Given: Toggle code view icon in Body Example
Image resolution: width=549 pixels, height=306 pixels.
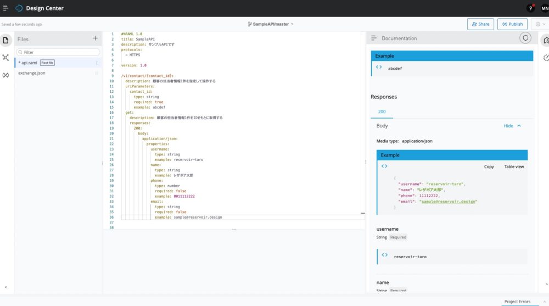Looking at the screenshot, I should 384,166.
